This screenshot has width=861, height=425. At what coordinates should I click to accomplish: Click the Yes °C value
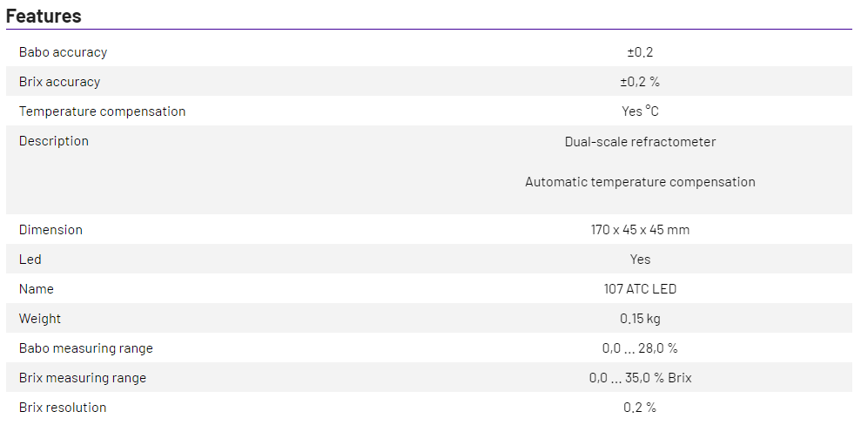click(x=640, y=111)
